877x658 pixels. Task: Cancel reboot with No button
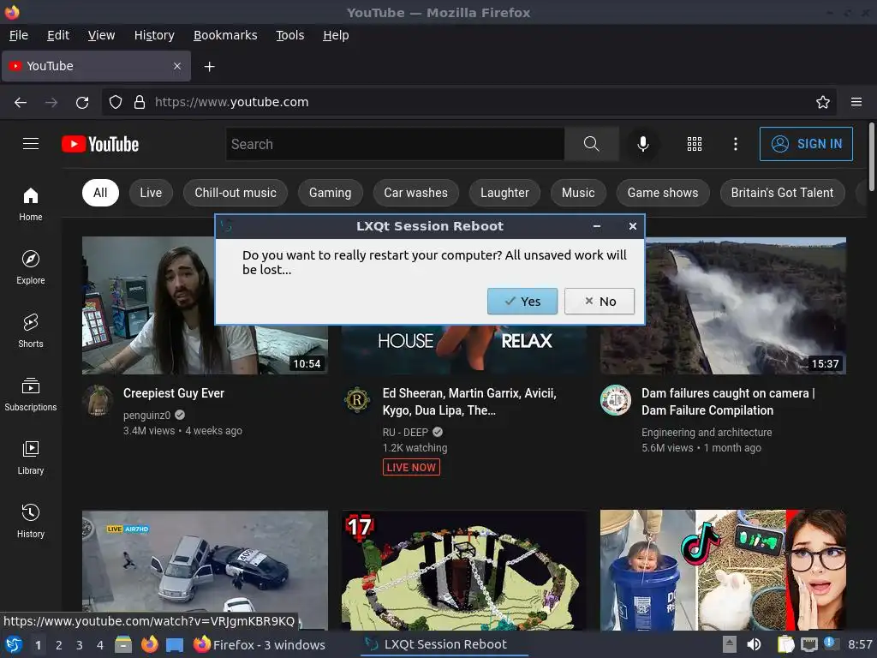pyautogui.click(x=599, y=301)
